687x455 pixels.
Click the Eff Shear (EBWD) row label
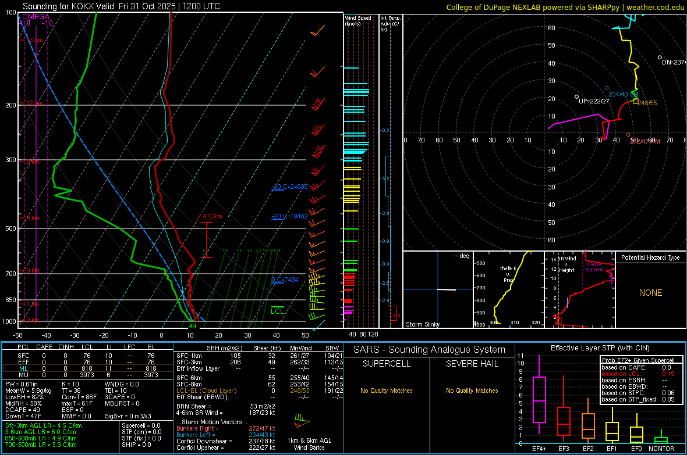[201, 397]
